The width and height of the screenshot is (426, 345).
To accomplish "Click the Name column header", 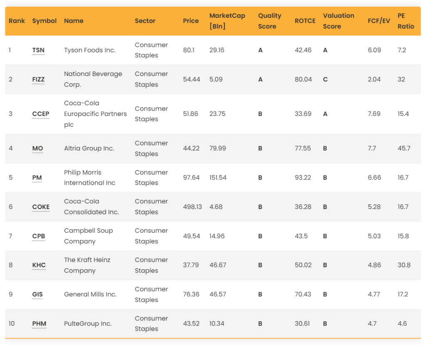I will 74,21.
